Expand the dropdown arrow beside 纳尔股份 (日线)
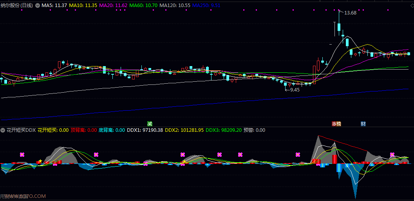The image size is (414, 201). point(38,5)
